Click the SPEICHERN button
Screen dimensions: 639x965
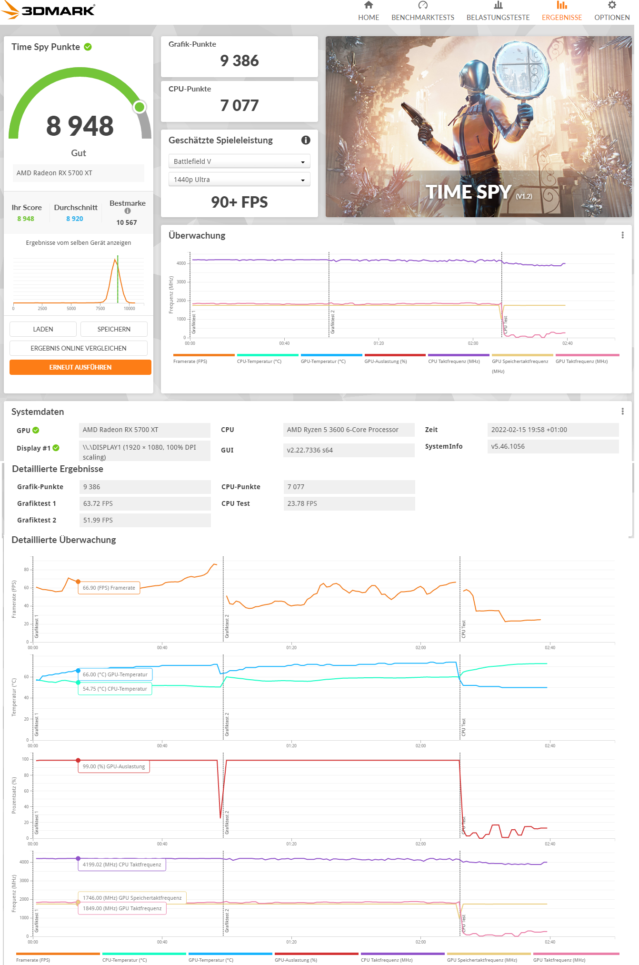tap(114, 329)
